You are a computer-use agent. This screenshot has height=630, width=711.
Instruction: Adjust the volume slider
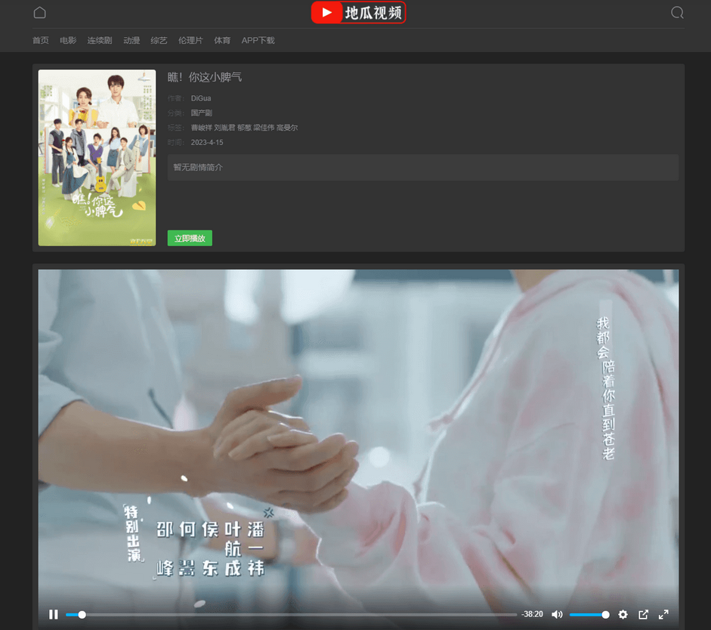coord(589,615)
